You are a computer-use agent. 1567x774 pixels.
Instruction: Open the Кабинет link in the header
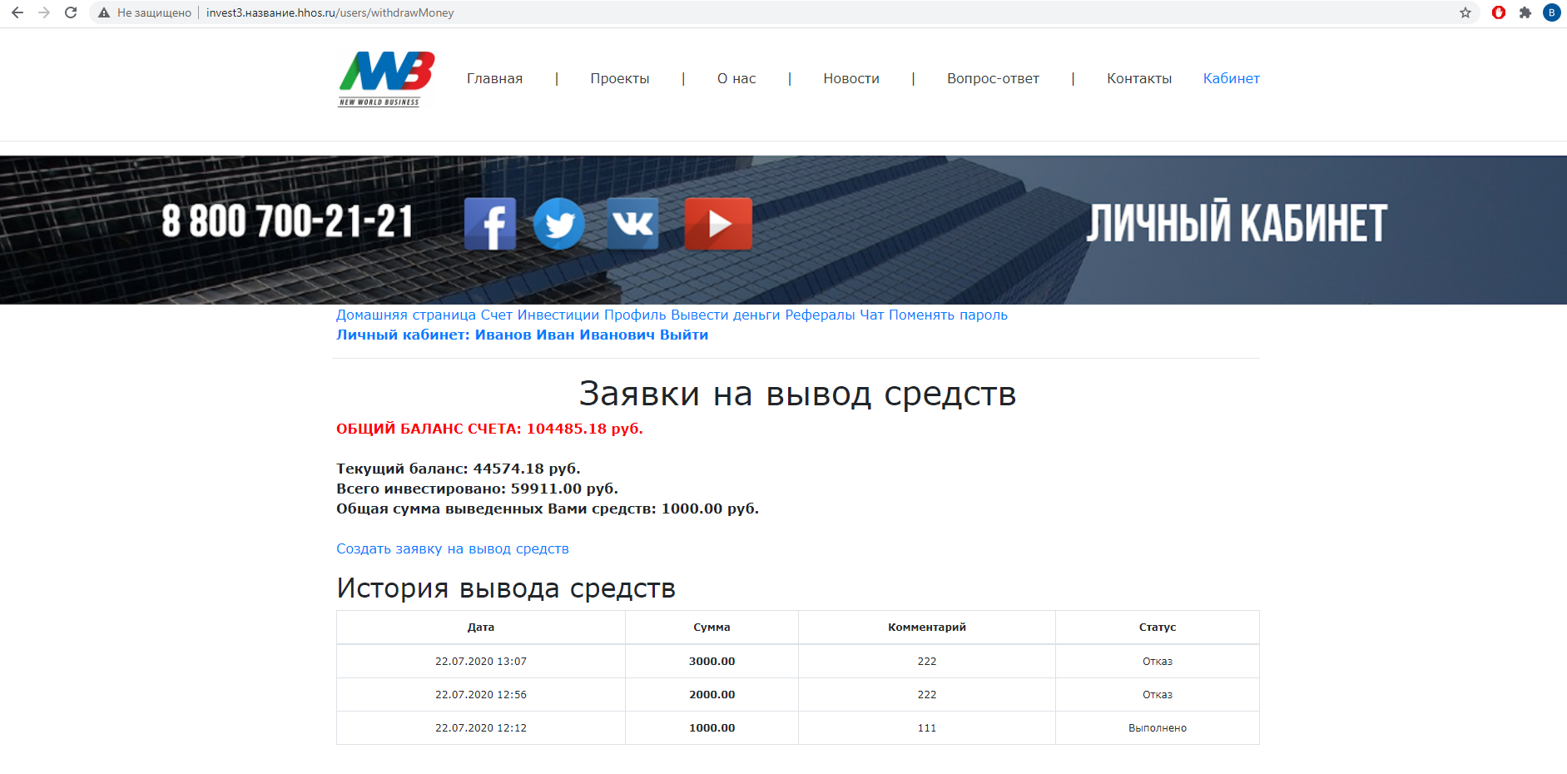[1232, 79]
